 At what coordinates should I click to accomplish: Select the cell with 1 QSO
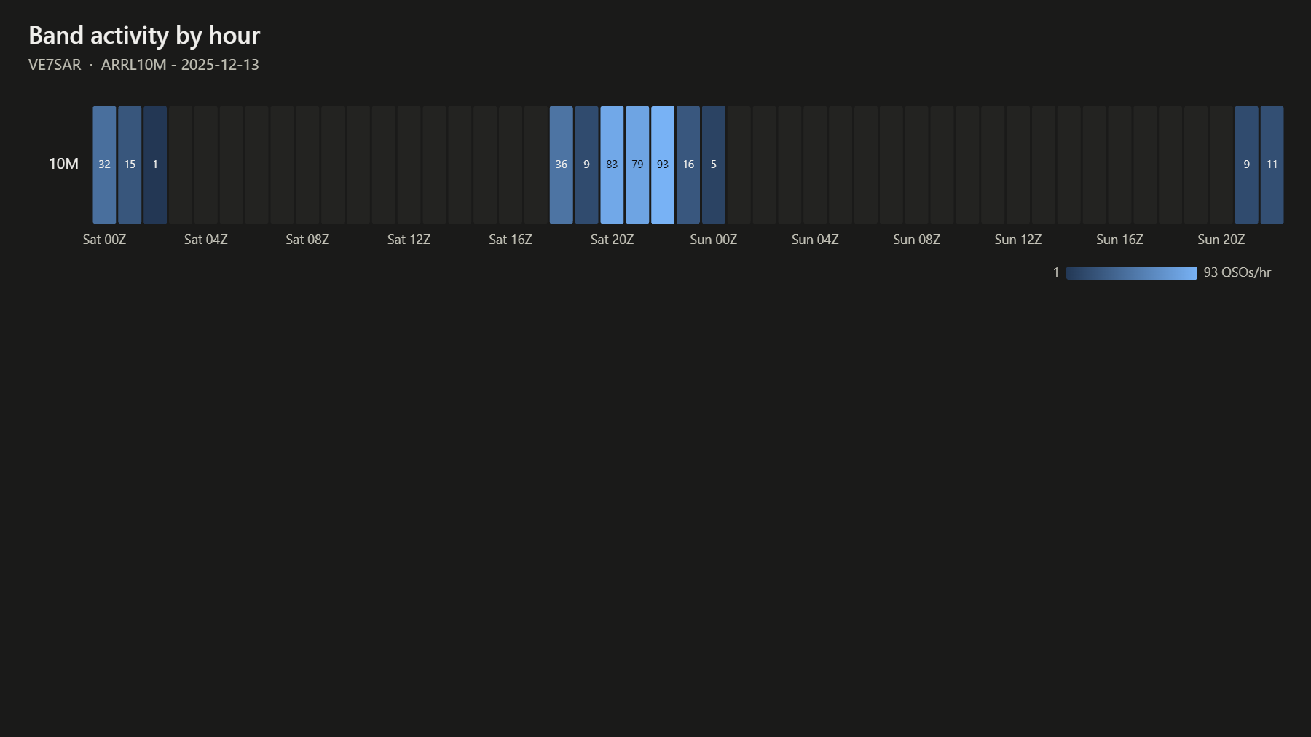pyautogui.click(x=155, y=165)
